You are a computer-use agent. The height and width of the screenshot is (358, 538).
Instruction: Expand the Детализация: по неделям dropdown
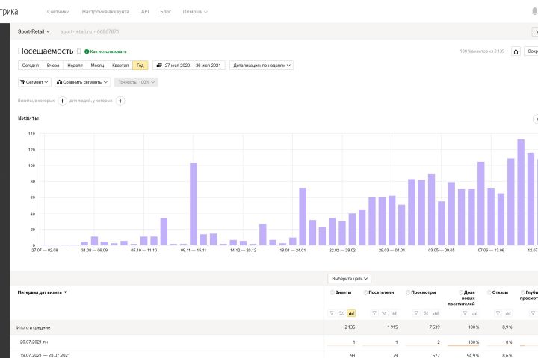coord(262,66)
